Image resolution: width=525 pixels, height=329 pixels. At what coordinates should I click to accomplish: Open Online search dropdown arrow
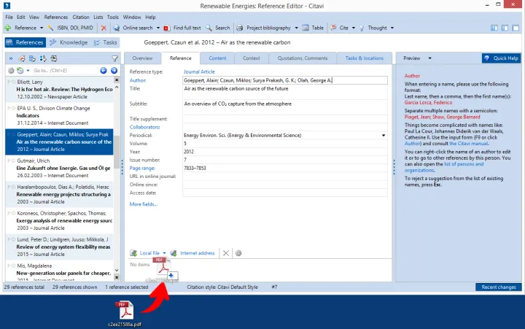(x=158, y=28)
